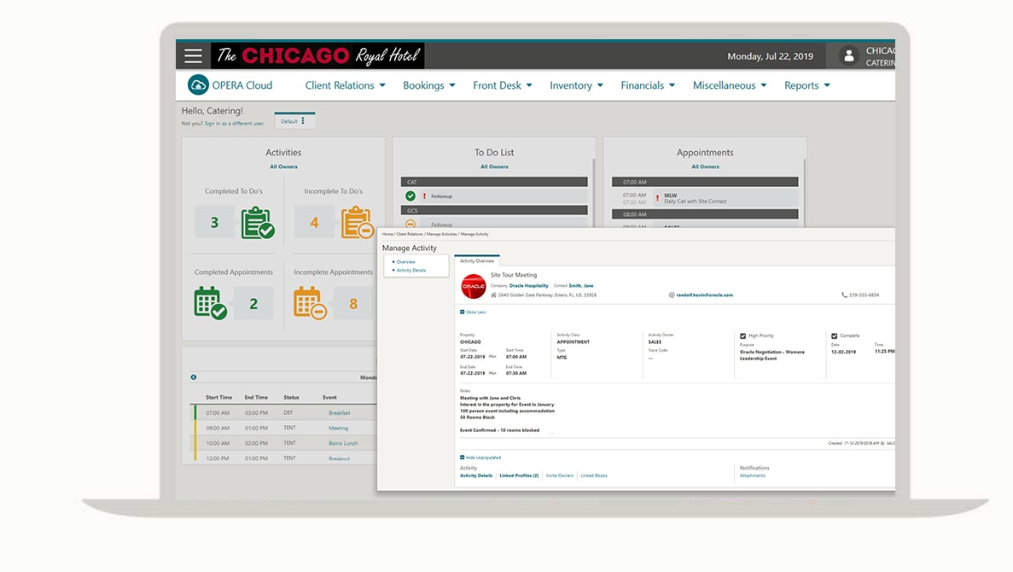Collapse details with Show Less
This screenshot has width=1013, height=572.
tap(474, 312)
